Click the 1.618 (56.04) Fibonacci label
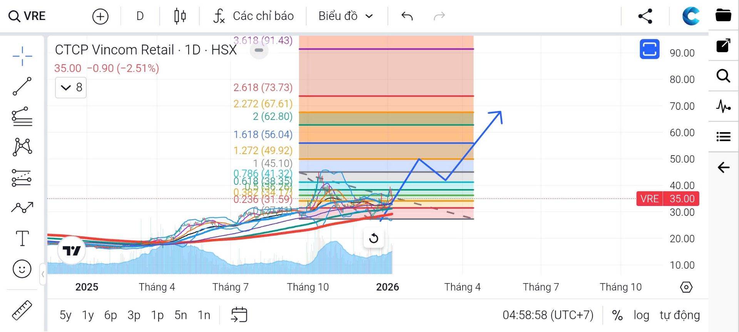The height and width of the screenshot is (332, 739). click(x=263, y=134)
